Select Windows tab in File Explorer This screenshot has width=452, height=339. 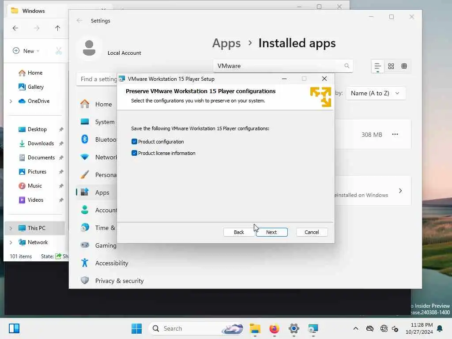[x=34, y=11]
